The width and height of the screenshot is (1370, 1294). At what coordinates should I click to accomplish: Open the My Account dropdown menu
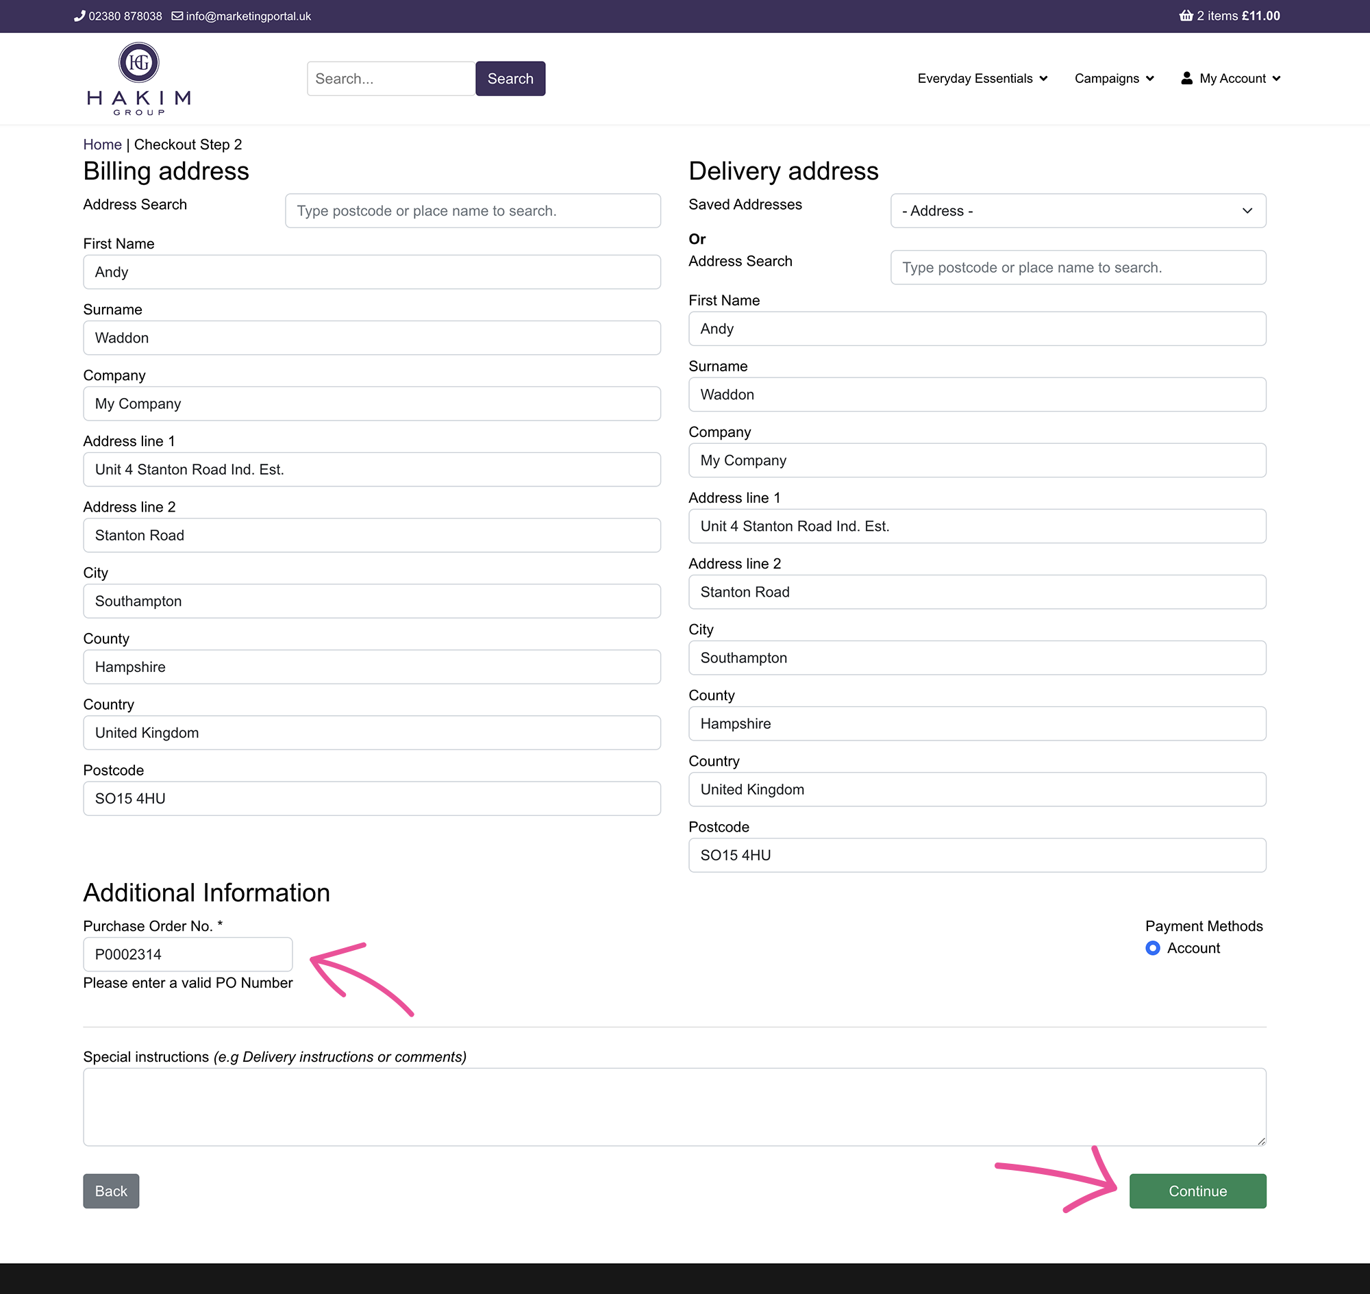point(1232,79)
